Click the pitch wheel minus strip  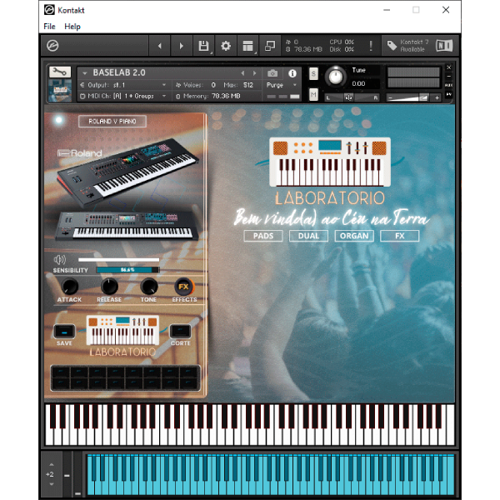(x=67, y=476)
